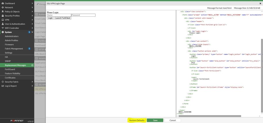This screenshot has width=263, height=123.
Task: Close the SSL-VPN Login Page dialog
Action: tap(260, 3)
